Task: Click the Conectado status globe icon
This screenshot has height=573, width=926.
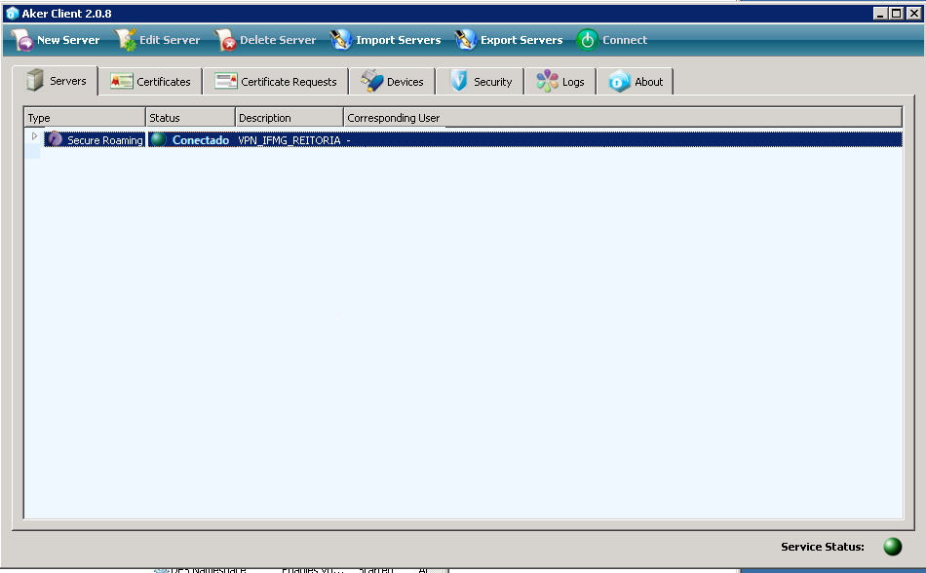Action: (x=158, y=139)
